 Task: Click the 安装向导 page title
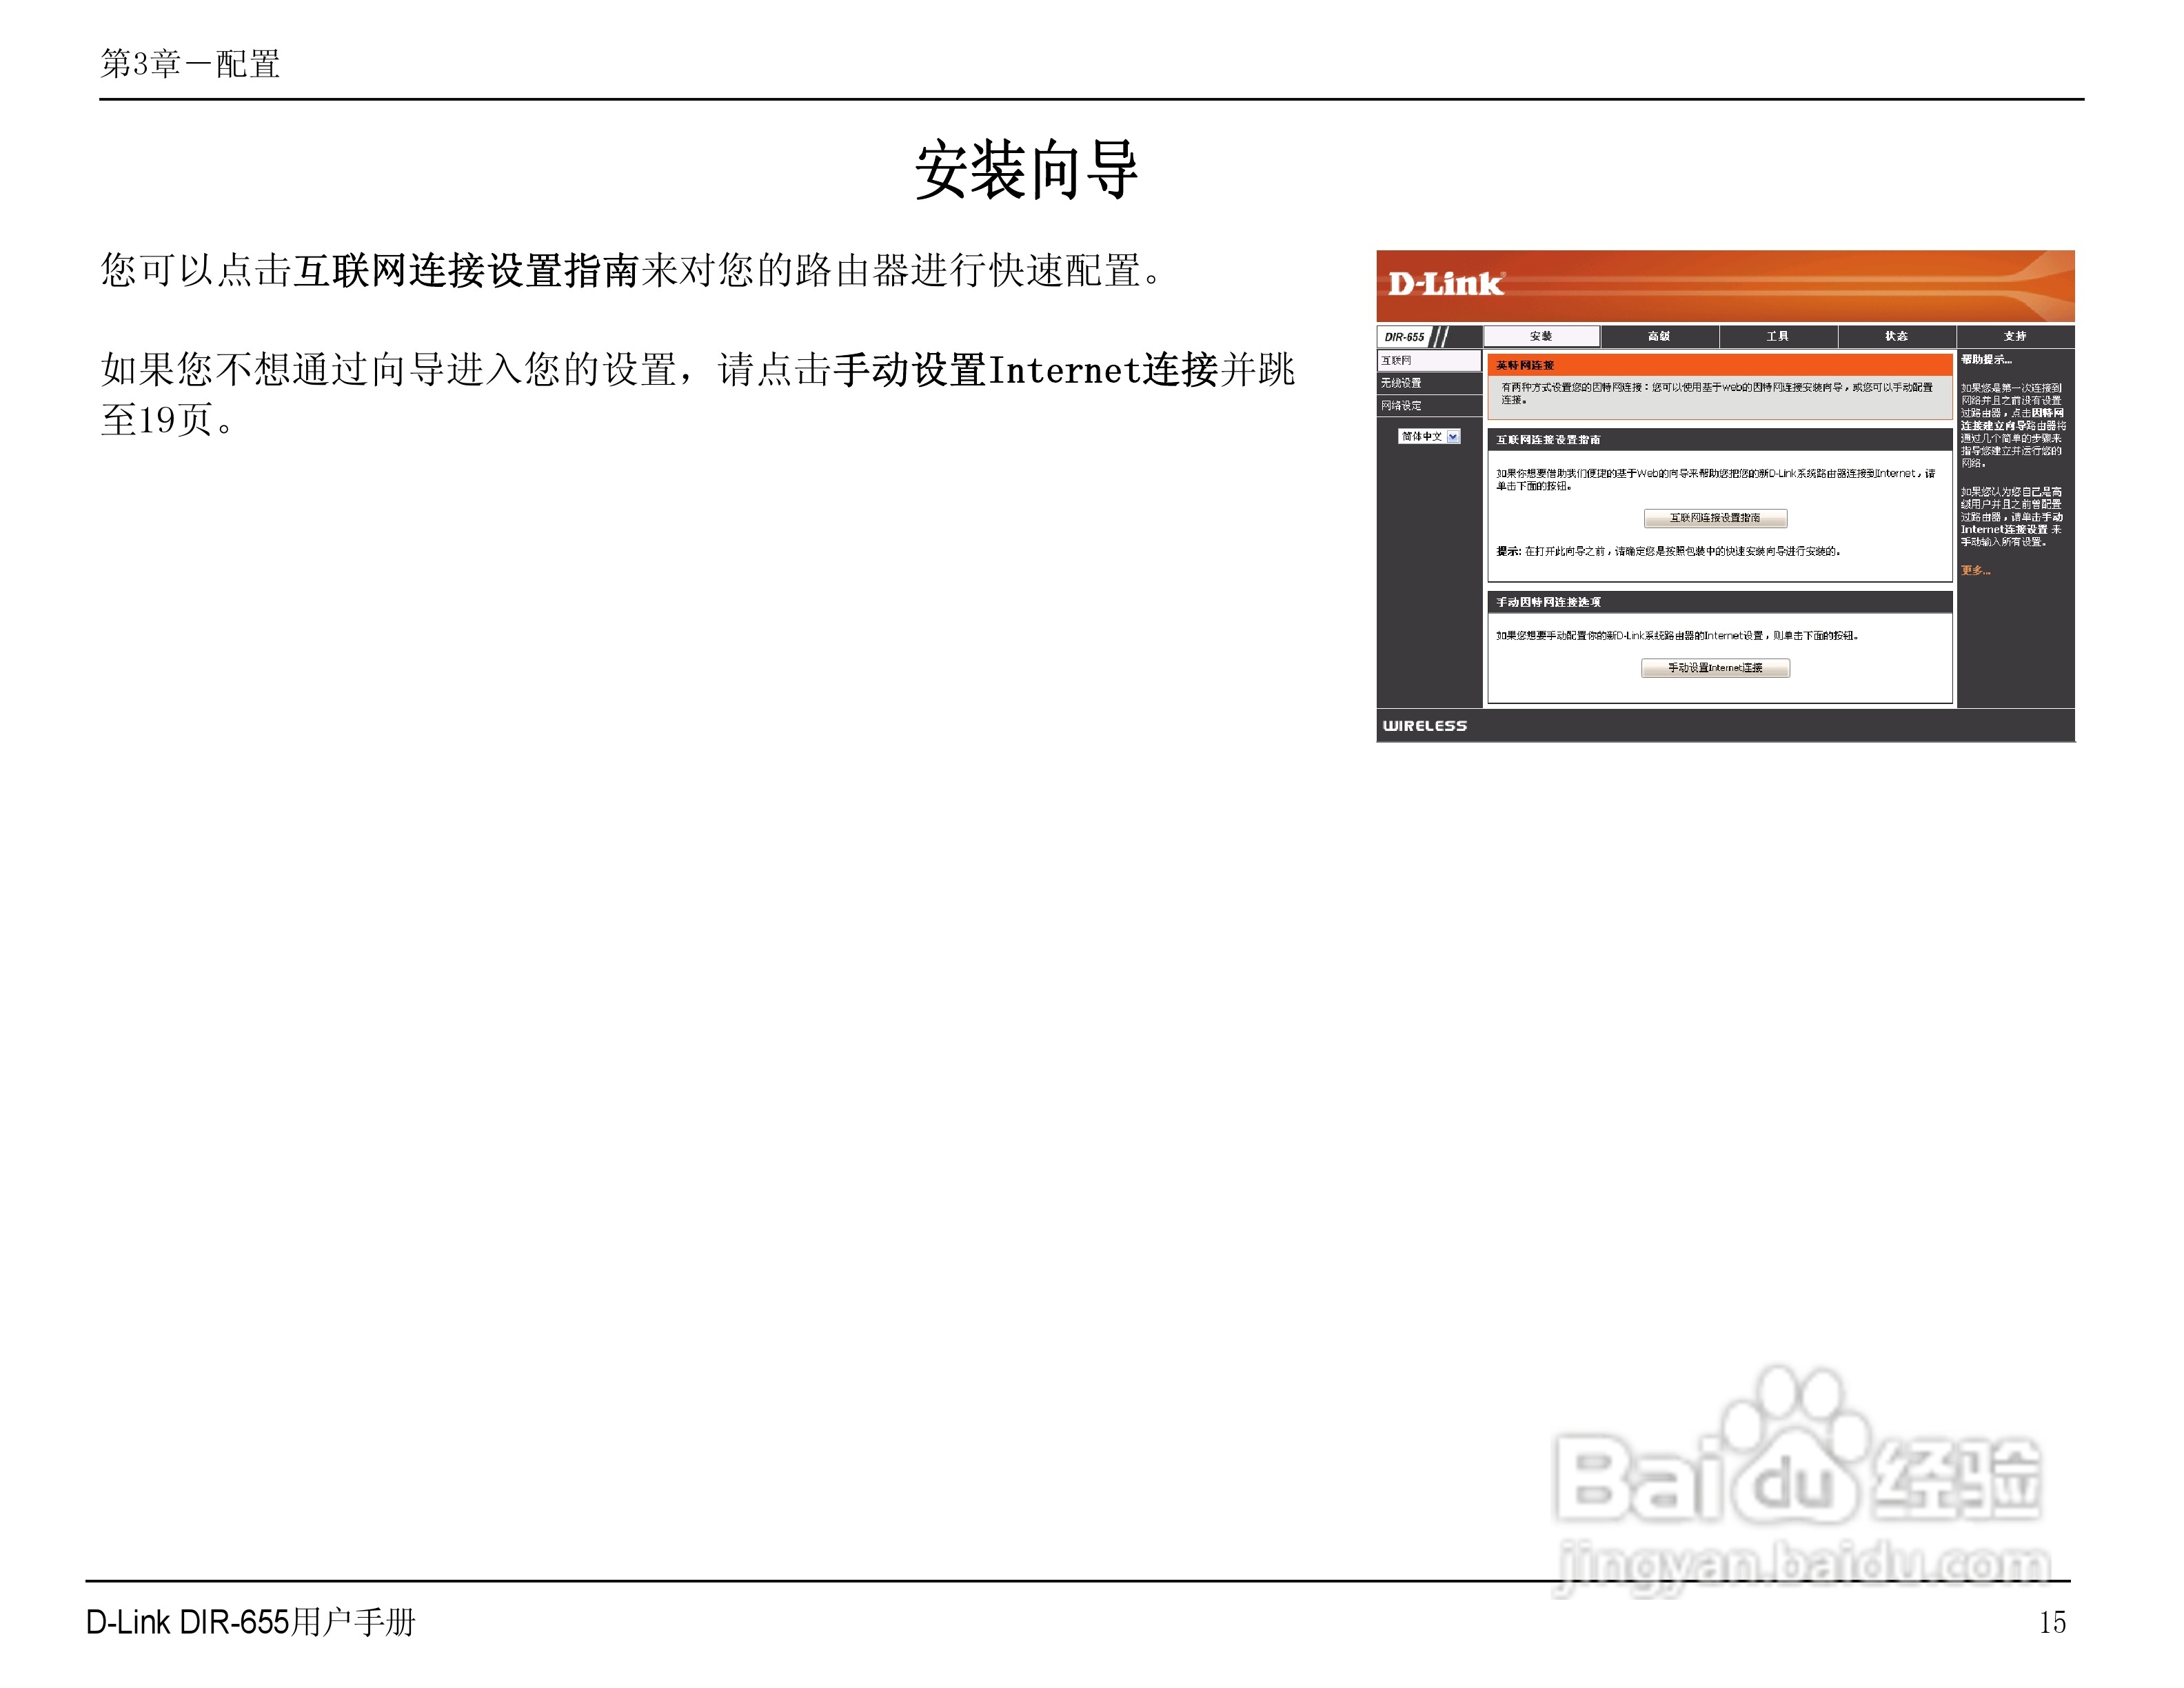point(1027,171)
